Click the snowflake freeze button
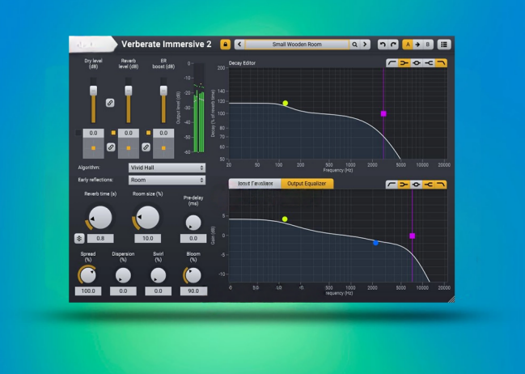Viewport: 525px width, 374px height. point(79,238)
